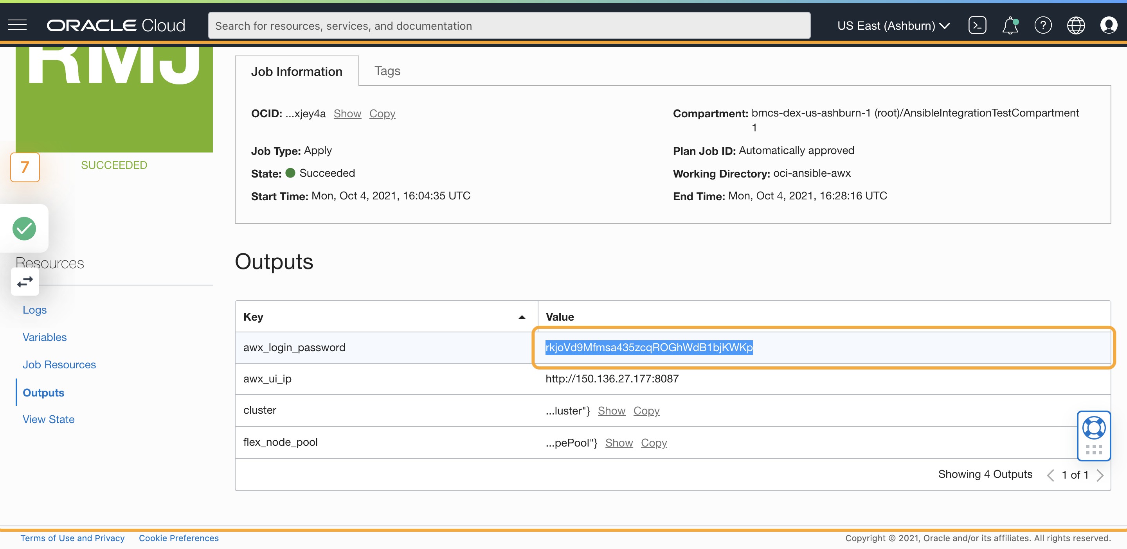Show the flex_node_pool output value
1127x549 pixels.
tap(619, 442)
